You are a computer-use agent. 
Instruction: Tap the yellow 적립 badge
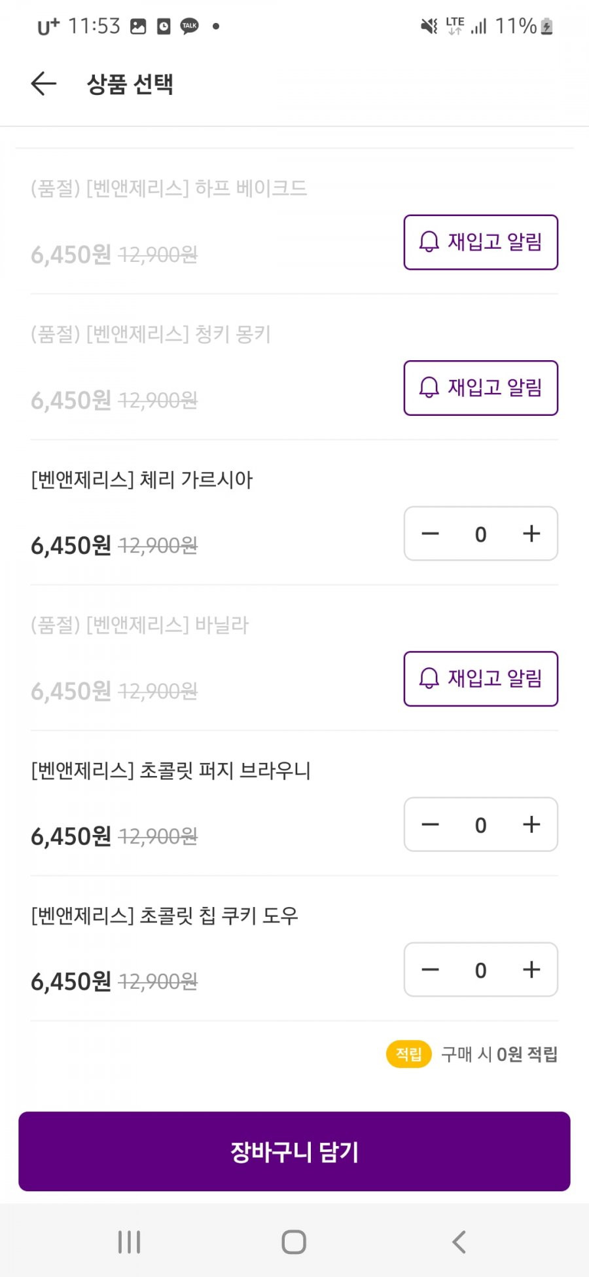coord(409,1054)
